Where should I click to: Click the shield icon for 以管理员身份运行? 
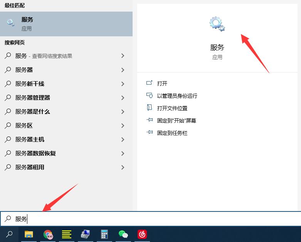coord(150,95)
